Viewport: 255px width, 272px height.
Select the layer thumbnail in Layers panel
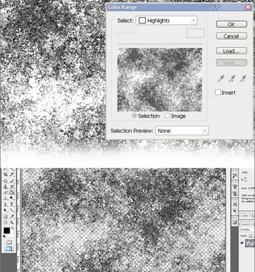point(250,243)
